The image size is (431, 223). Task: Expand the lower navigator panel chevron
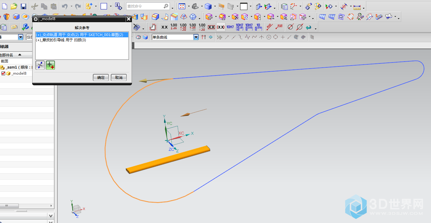pyautogui.click(x=51, y=216)
